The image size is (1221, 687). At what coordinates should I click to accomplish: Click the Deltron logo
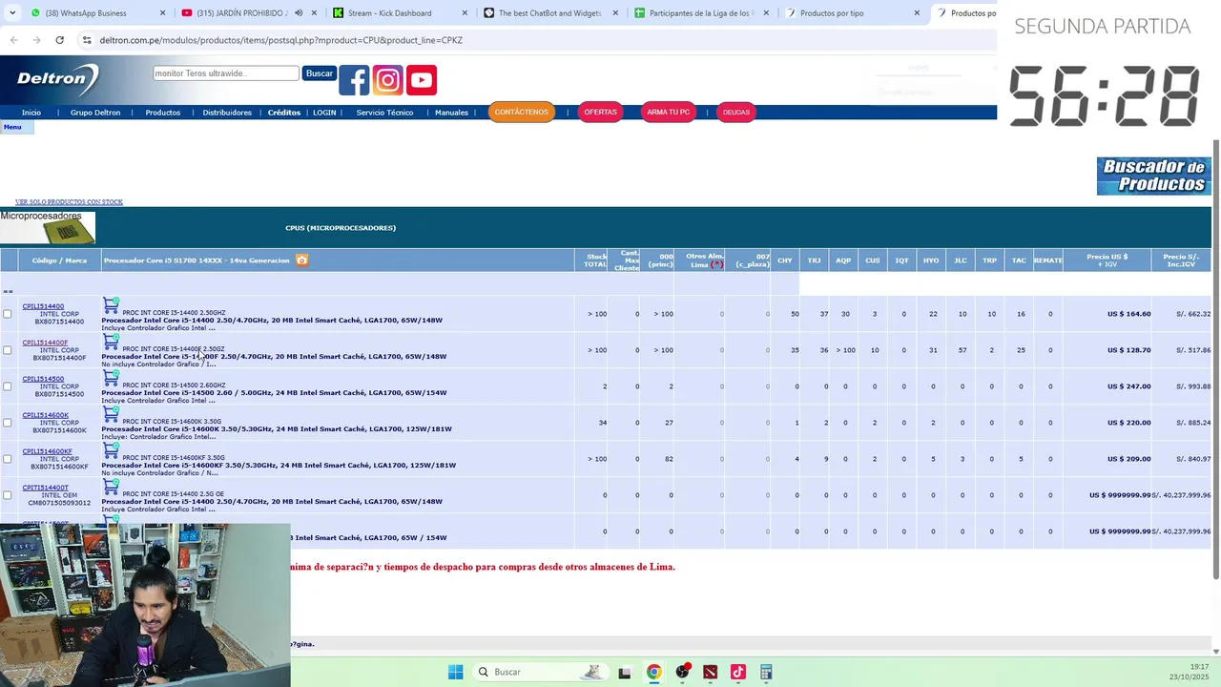point(57,80)
